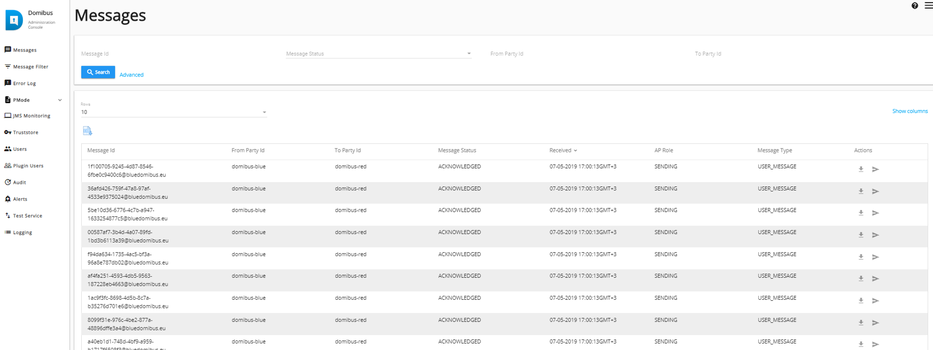This screenshot has height=350, width=933.
Task: Click the help question mark icon
Action: (x=915, y=6)
